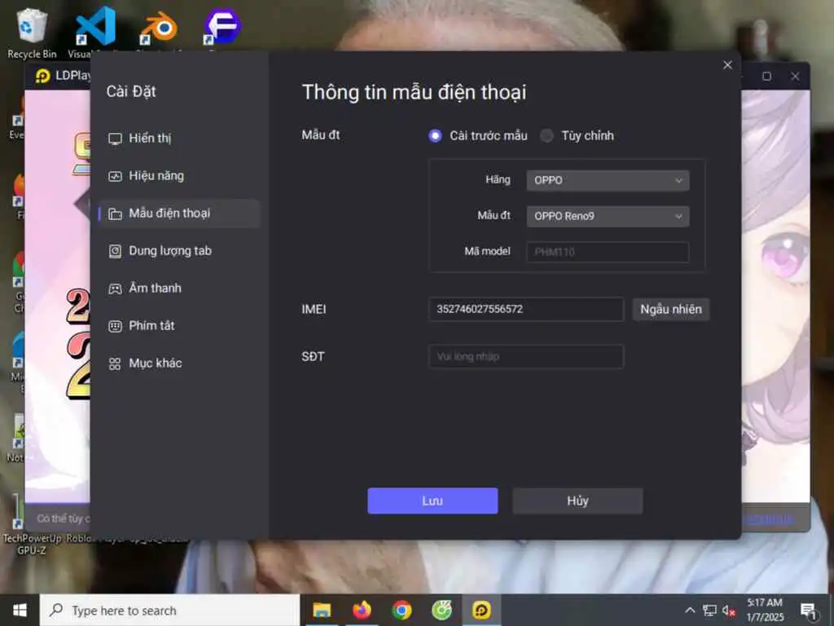Select the Cài trước mẫu radio button
Viewport: 834px width, 626px height.
[435, 136]
